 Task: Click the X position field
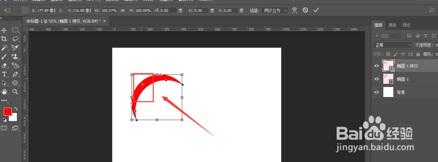click(x=46, y=11)
